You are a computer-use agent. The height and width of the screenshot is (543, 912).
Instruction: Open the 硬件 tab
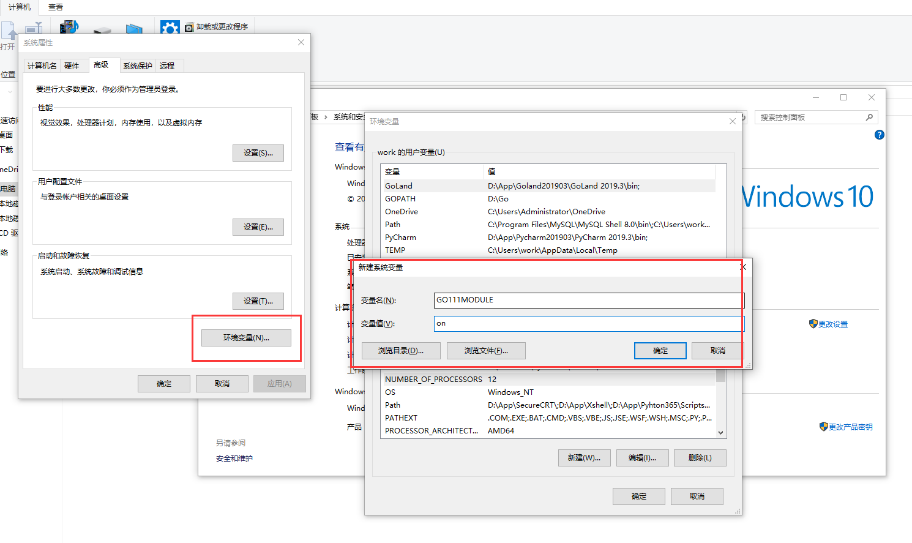72,66
